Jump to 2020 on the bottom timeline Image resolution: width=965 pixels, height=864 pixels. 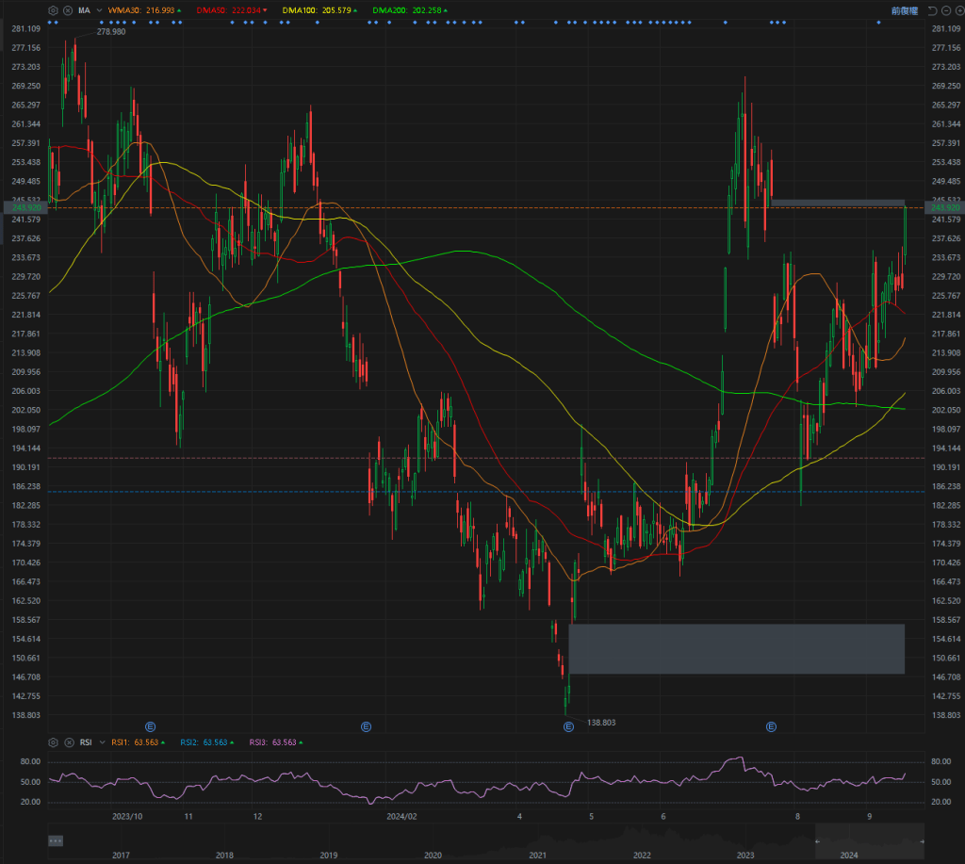coord(433,856)
